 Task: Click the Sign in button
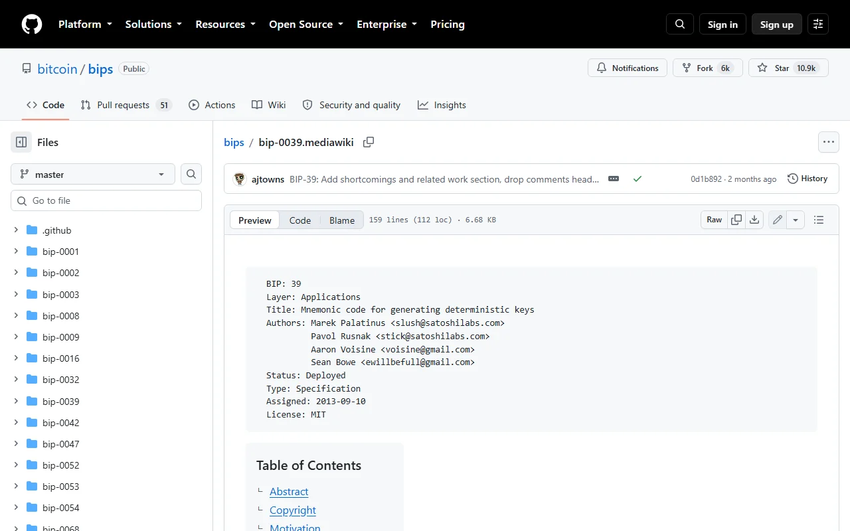point(722,25)
